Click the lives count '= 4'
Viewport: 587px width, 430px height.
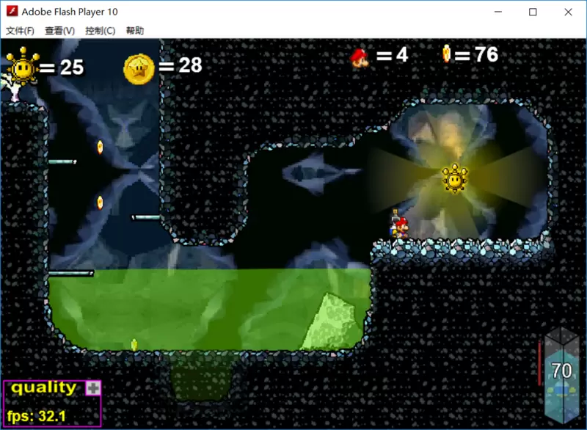(392, 55)
